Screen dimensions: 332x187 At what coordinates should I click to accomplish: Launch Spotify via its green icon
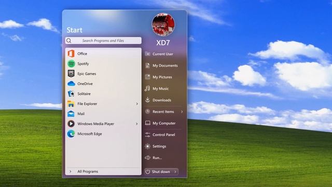[x=71, y=63]
